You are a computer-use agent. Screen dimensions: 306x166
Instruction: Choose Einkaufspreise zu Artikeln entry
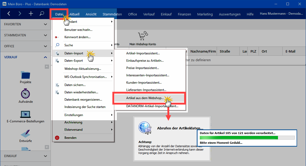150,61
